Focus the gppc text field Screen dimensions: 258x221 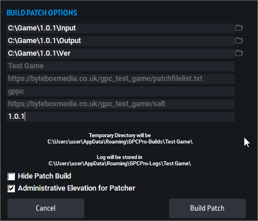(120, 91)
